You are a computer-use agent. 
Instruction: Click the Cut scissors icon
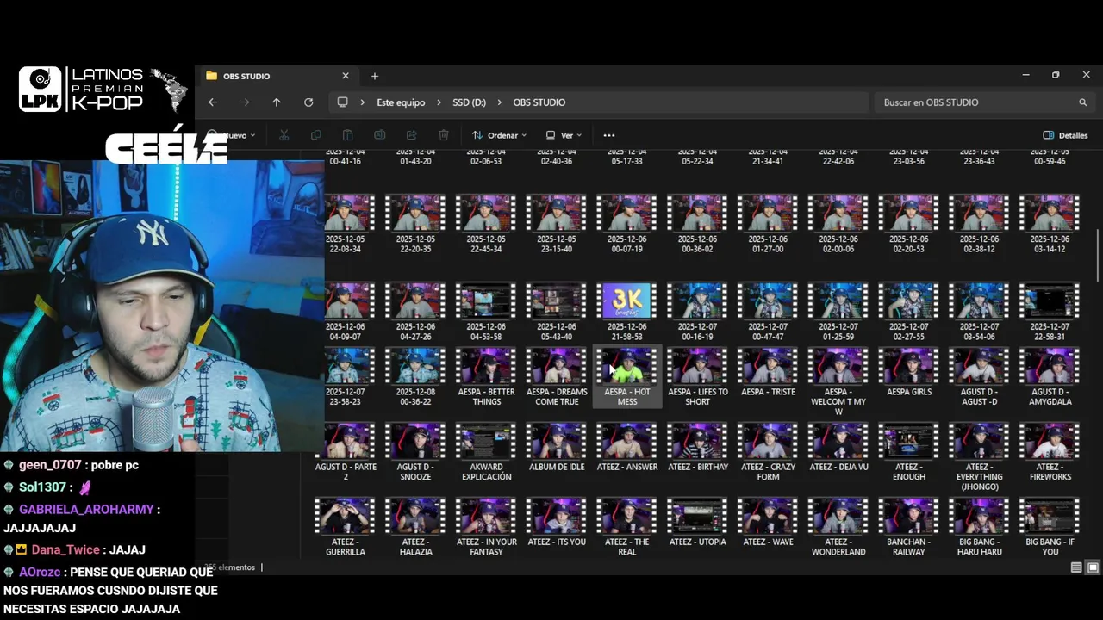(x=284, y=135)
